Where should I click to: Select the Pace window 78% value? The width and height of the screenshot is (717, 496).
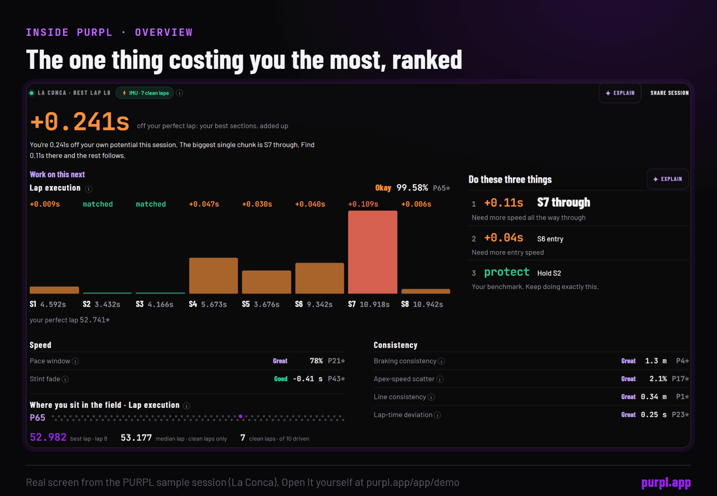316,361
